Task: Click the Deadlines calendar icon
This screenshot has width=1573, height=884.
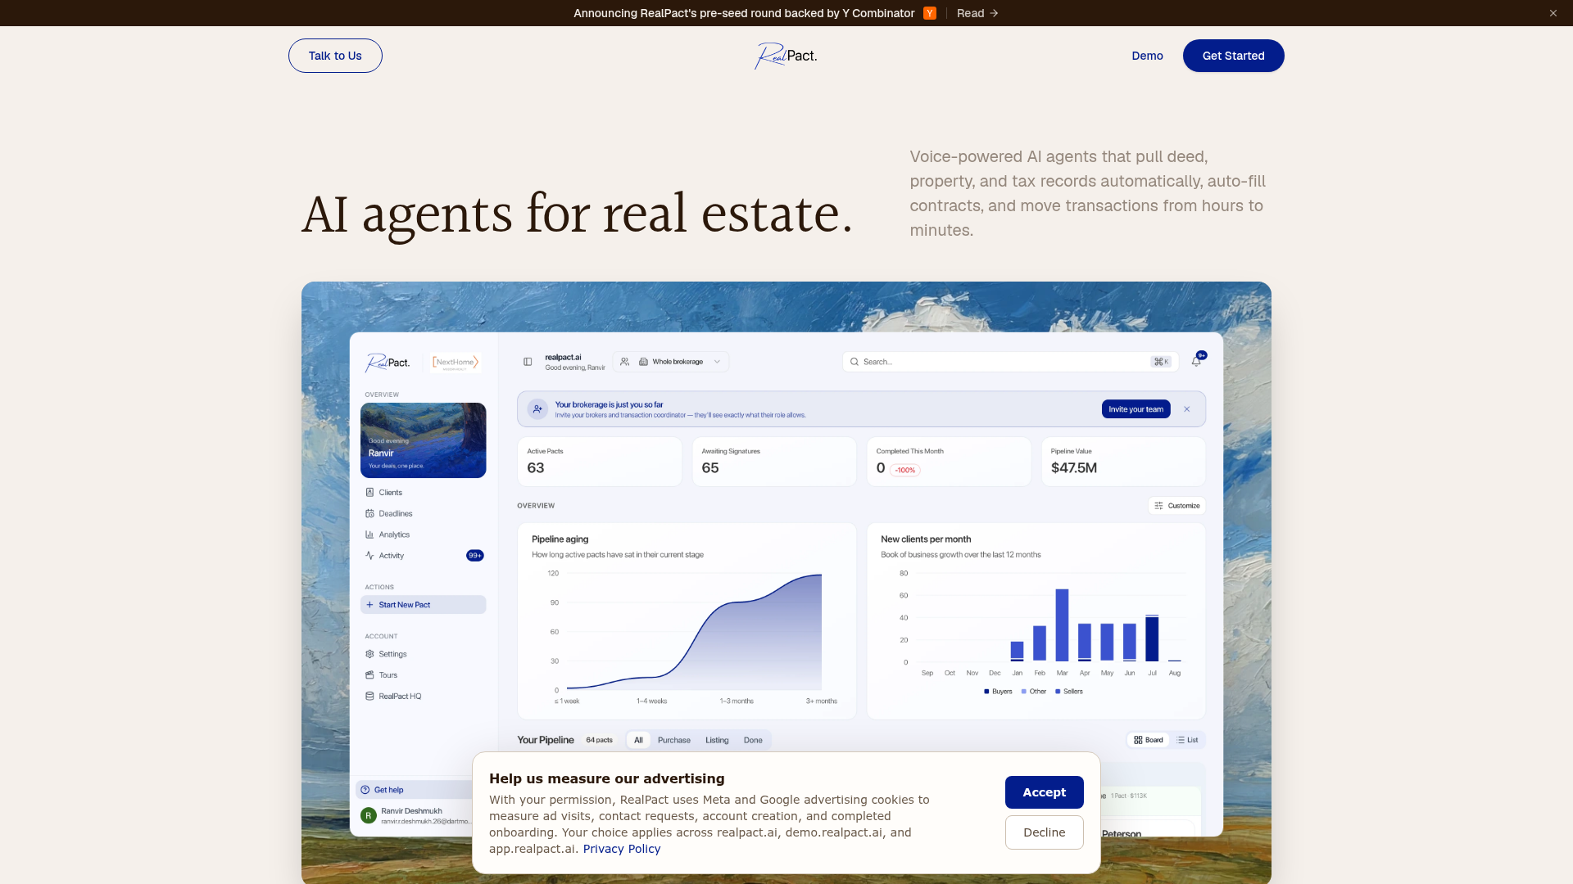Action: 369,514
